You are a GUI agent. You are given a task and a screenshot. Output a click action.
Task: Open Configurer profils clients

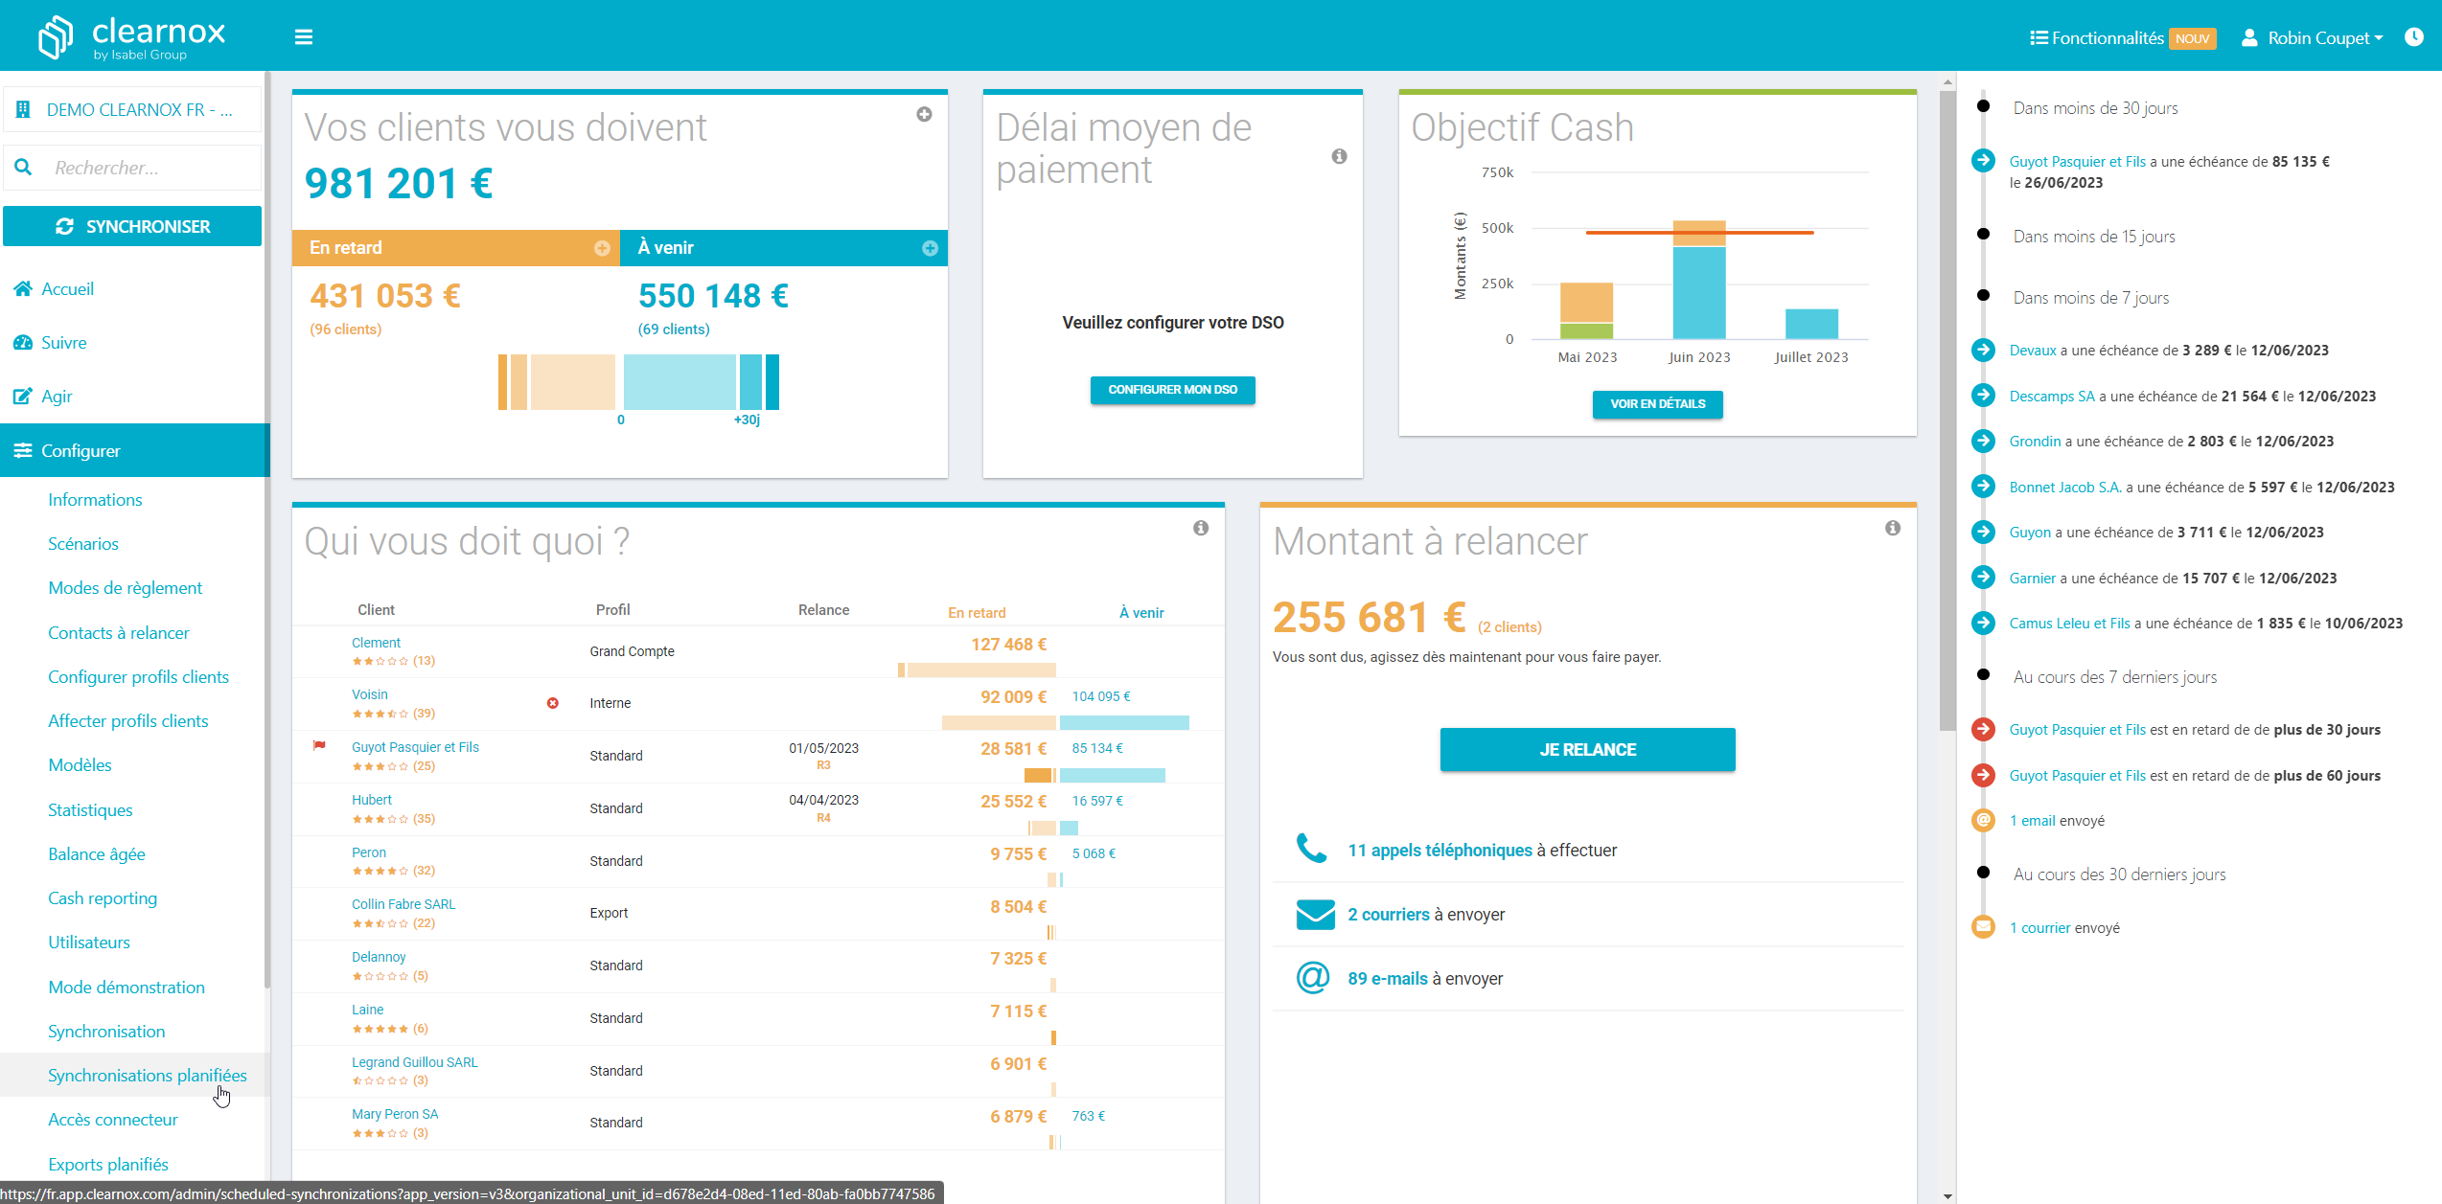[139, 676]
